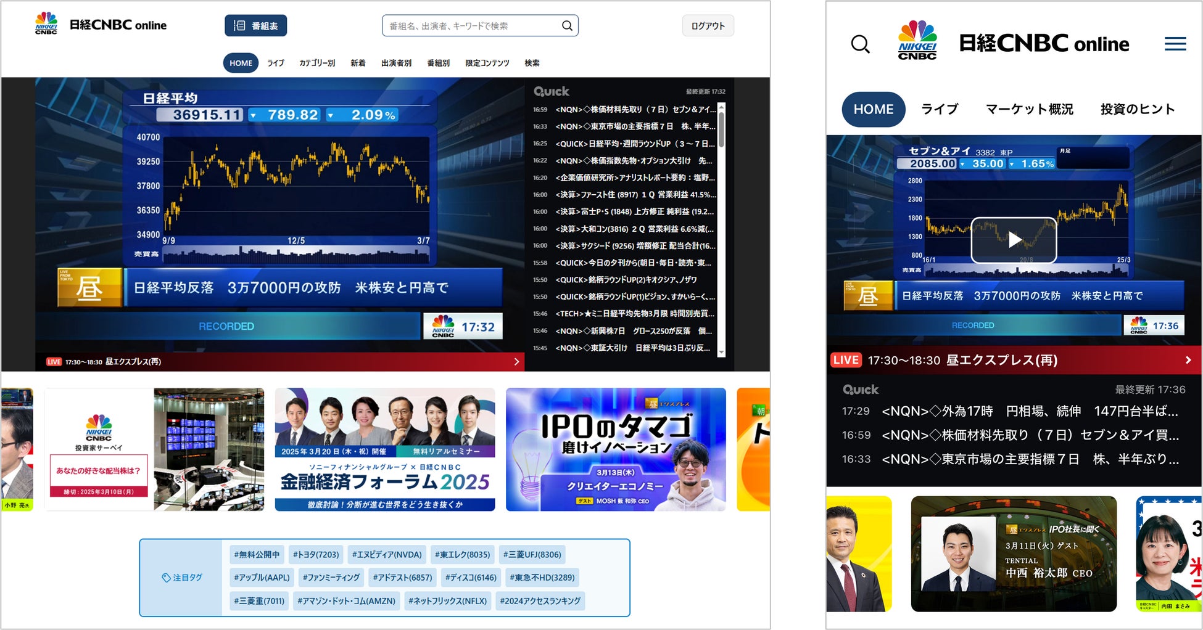Image resolution: width=1203 pixels, height=630 pixels.
Task: Open the 16:20 企業価値研究所 アナリストレポート news item
Action: (624, 178)
